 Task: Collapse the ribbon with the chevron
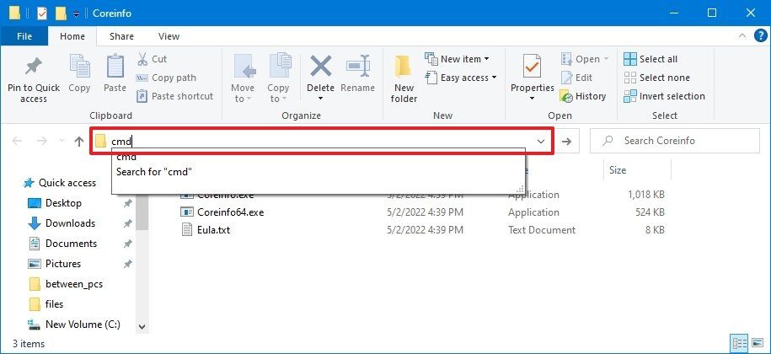pyautogui.click(x=743, y=36)
